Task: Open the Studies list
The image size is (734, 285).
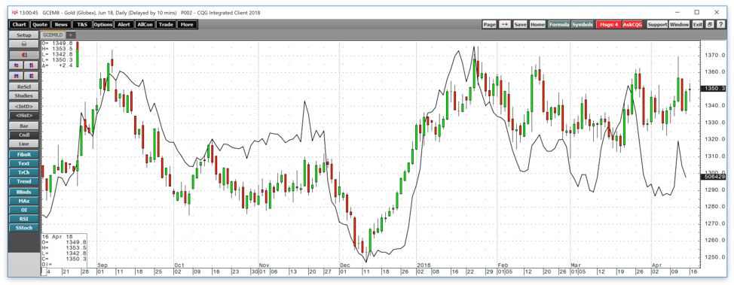Action: click(24, 96)
